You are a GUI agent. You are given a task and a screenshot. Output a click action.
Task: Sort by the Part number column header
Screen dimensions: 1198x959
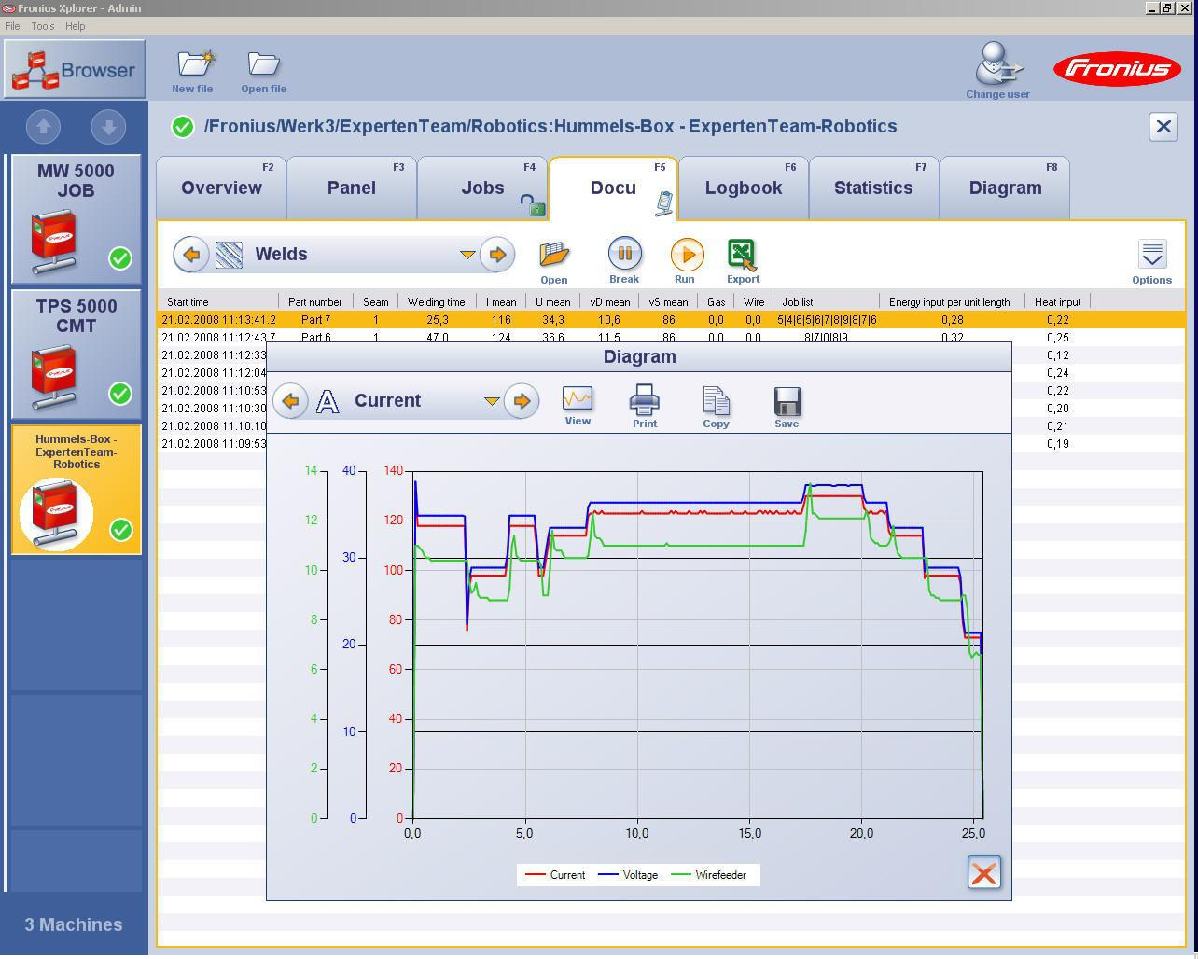coord(315,301)
